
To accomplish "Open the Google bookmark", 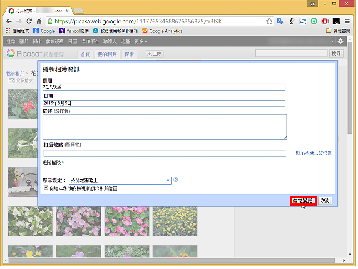I will 44,31.
